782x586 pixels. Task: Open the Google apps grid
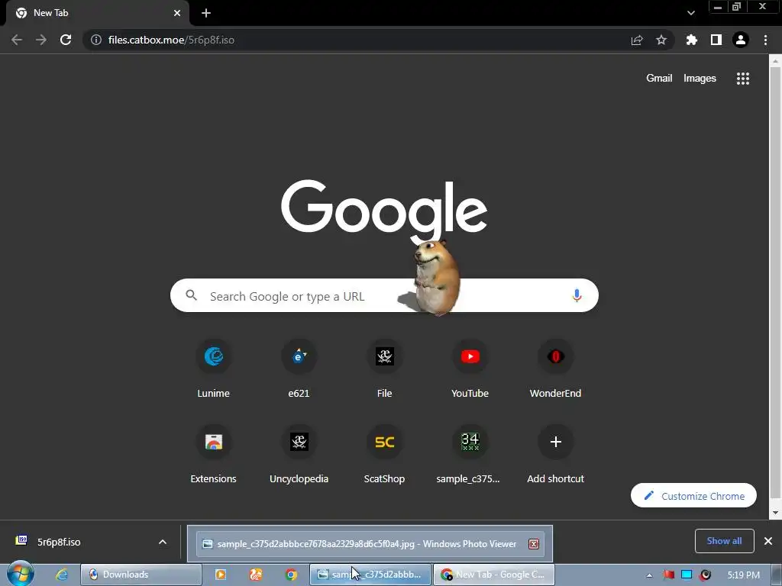(743, 79)
